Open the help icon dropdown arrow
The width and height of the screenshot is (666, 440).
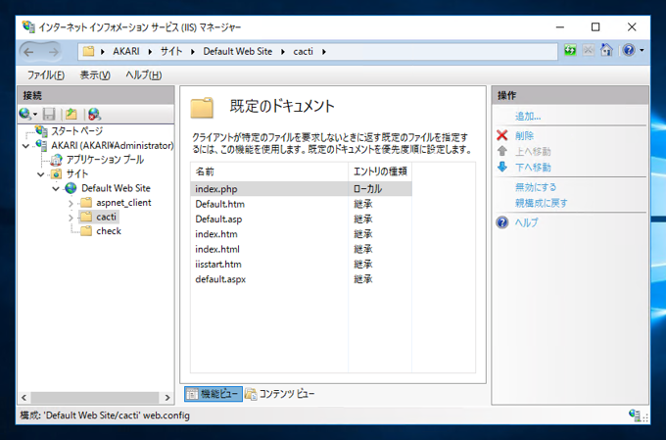[642, 51]
